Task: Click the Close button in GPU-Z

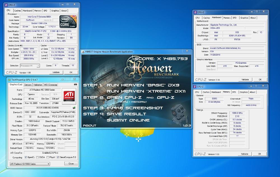Action: [x=71, y=164]
